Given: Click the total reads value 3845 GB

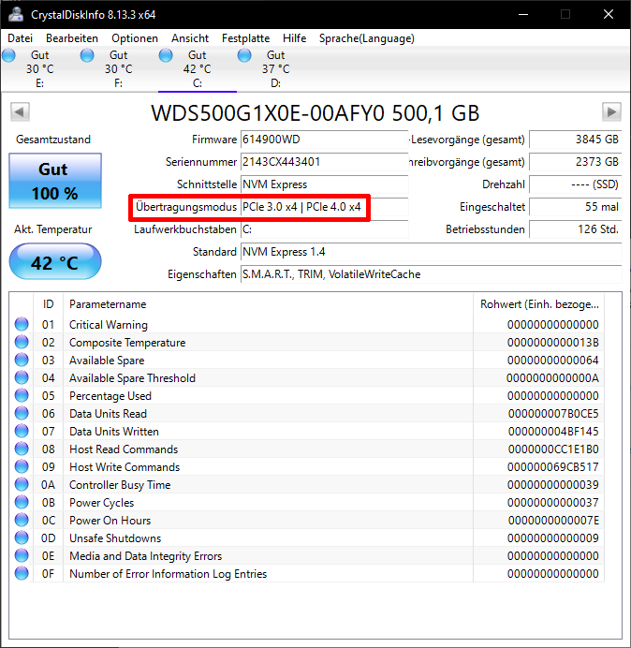Looking at the screenshot, I should [575, 140].
